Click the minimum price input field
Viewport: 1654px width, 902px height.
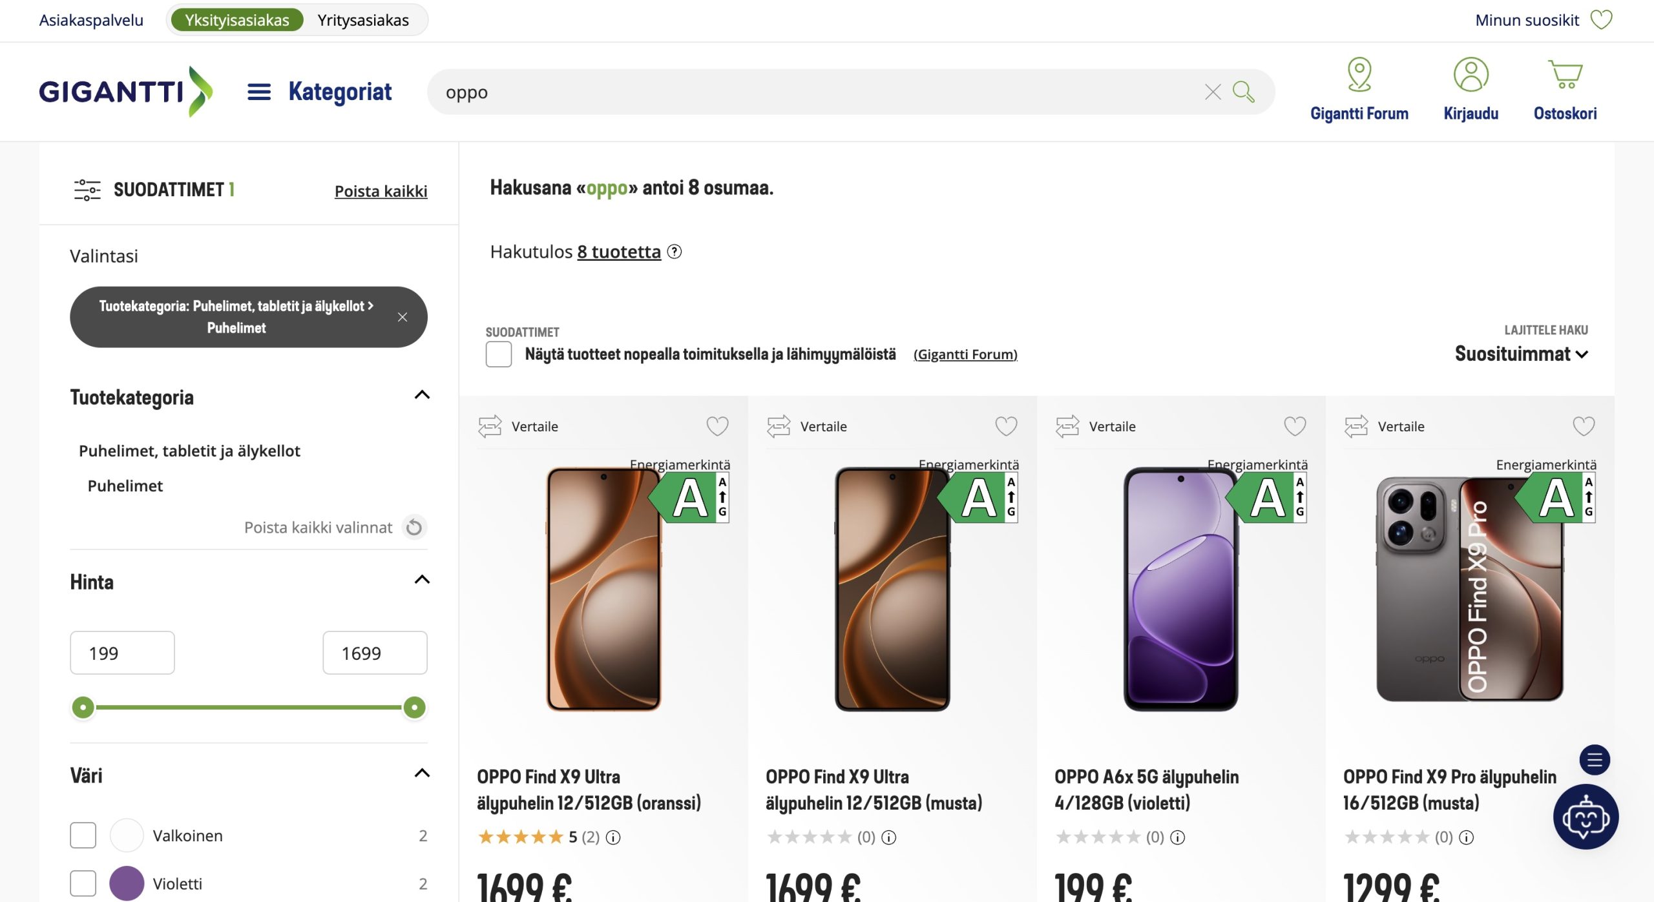[x=122, y=653]
